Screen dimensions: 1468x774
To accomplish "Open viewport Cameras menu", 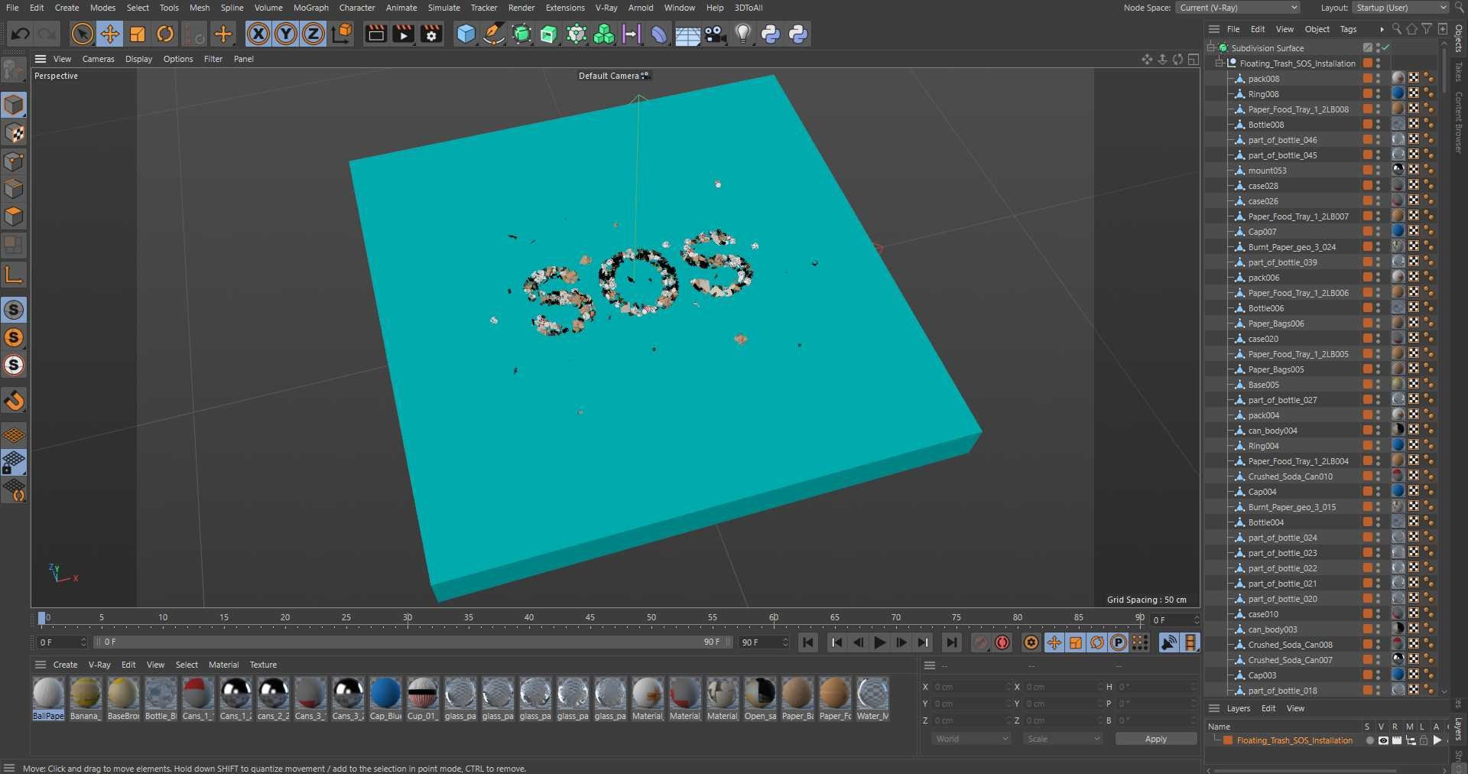I will (98, 59).
